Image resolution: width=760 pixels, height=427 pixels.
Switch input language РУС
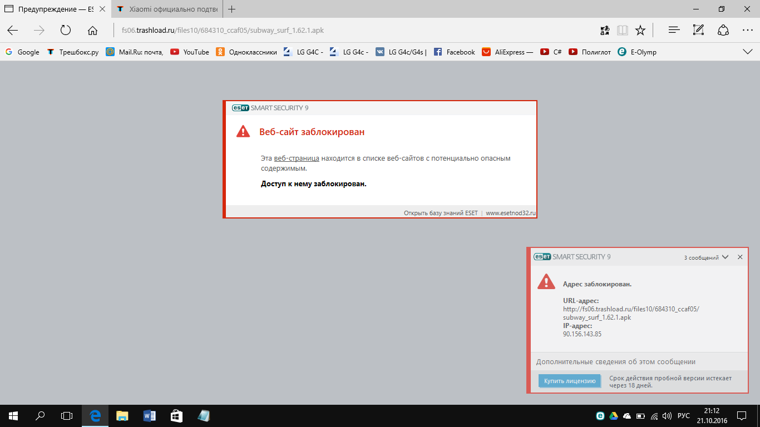click(684, 415)
